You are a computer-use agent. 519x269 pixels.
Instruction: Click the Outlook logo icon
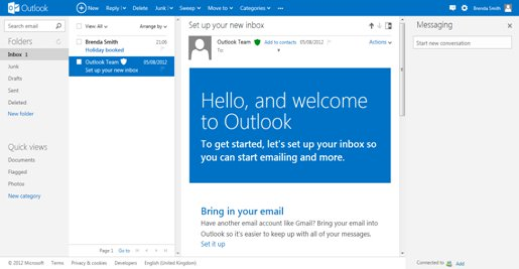click(13, 8)
